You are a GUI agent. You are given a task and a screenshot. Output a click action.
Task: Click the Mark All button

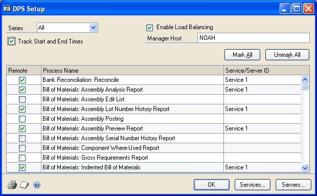[x=242, y=55]
